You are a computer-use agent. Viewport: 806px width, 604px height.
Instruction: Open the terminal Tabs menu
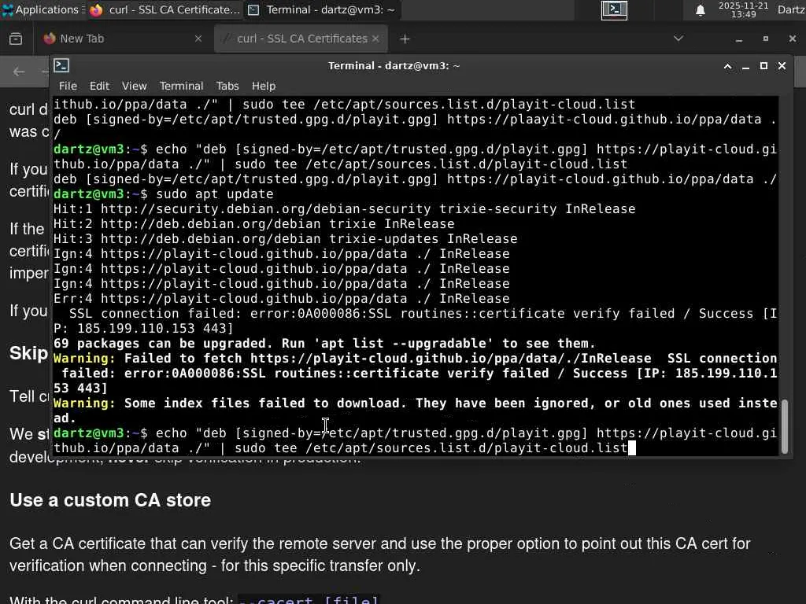pos(227,86)
